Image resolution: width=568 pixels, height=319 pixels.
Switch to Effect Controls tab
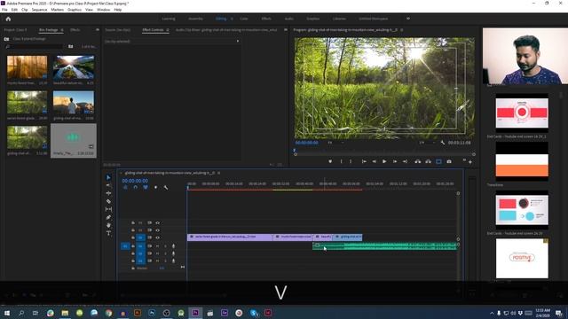(x=154, y=29)
